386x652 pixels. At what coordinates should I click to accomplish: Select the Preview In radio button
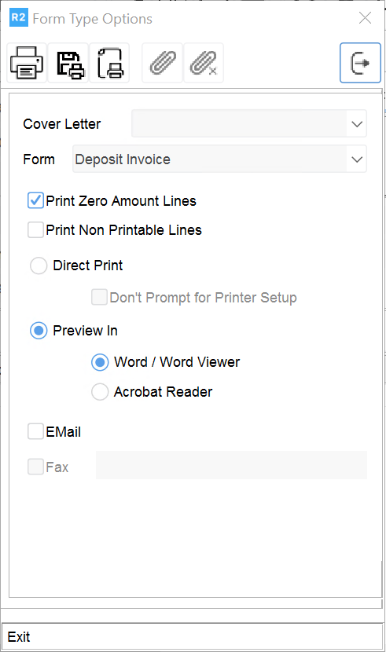pyautogui.click(x=39, y=331)
